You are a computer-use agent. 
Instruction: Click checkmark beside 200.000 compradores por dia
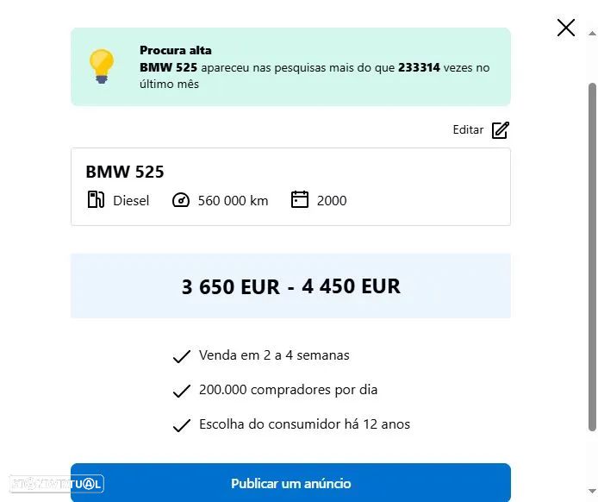click(181, 391)
